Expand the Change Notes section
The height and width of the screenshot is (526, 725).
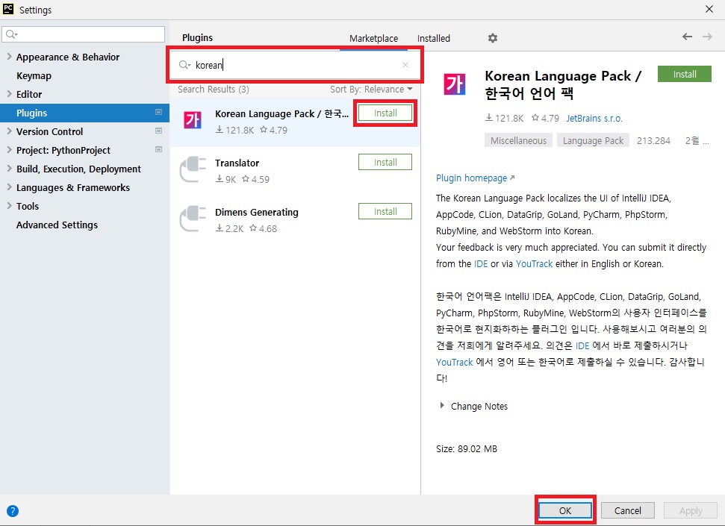point(442,406)
